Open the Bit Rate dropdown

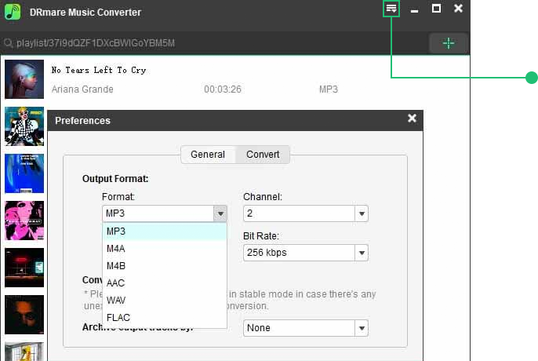tap(306, 253)
